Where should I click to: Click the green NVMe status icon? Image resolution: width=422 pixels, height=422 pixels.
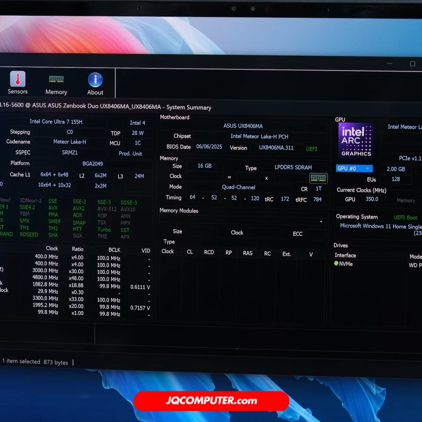336,264
